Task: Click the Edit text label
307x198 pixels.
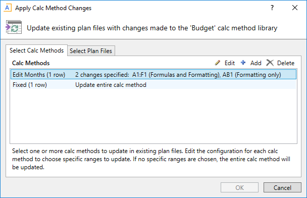Action: coord(229,63)
